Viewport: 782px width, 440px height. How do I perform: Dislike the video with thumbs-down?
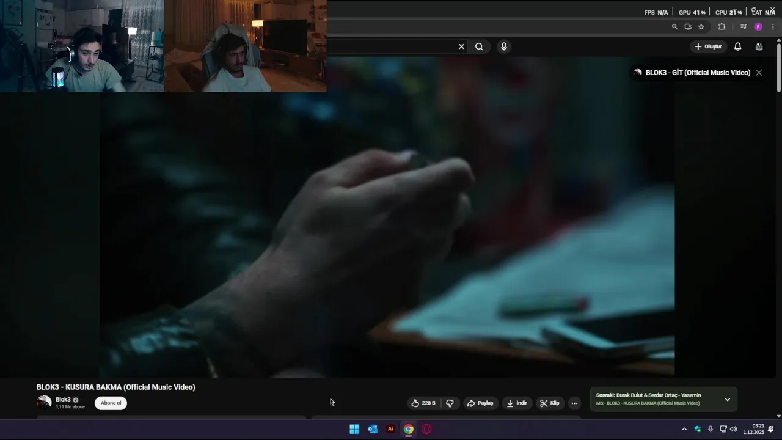(450, 403)
